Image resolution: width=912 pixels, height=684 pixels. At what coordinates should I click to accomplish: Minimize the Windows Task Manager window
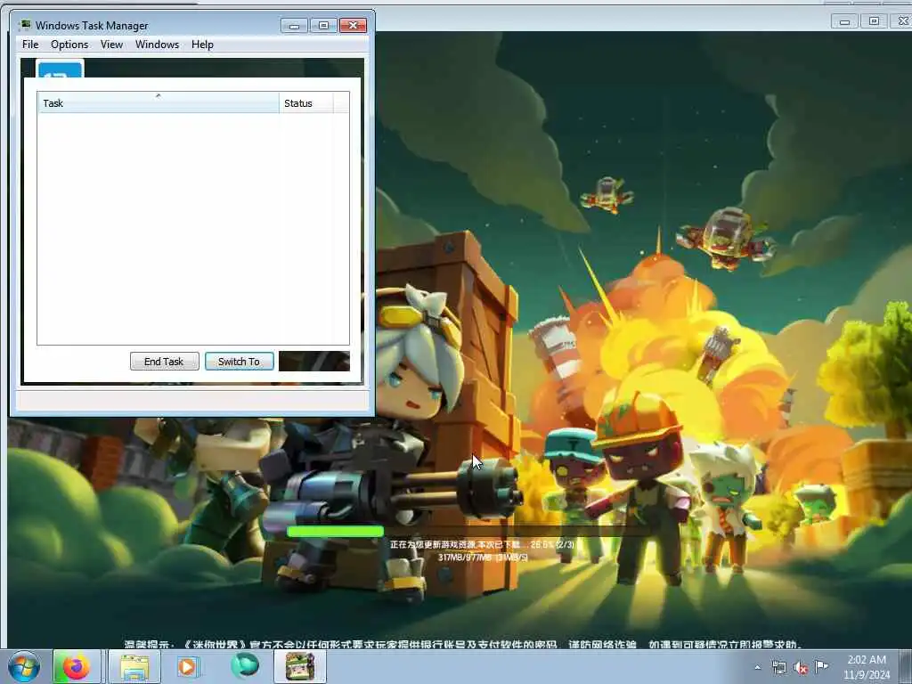pyautogui.click(x=294, y=25)
